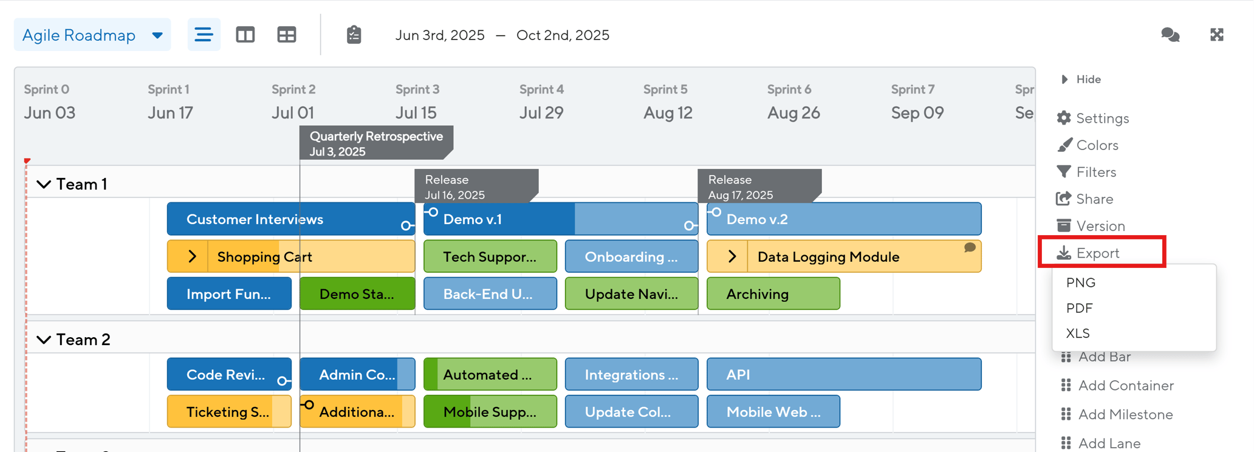This screenshot has width=1254, height=452.
Task: Click the Export download icon
Action: (1064, 253)
